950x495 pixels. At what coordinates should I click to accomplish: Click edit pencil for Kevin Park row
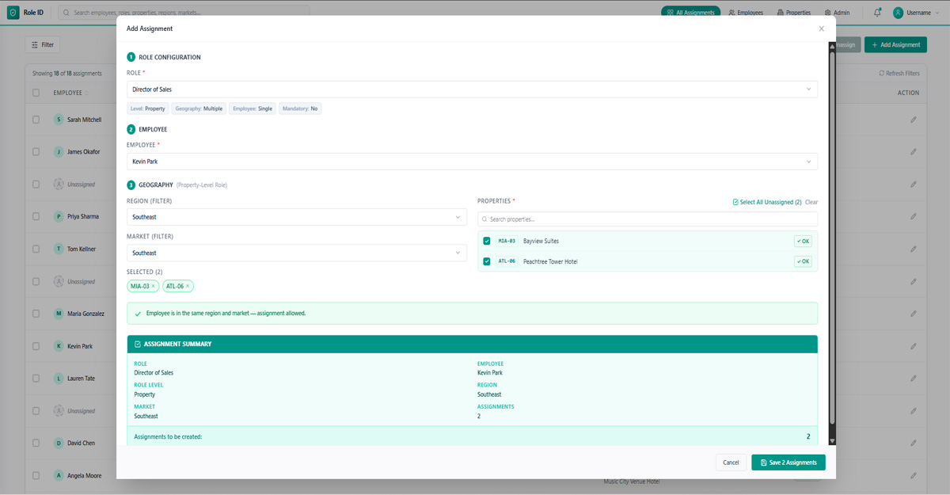[914, 346]
